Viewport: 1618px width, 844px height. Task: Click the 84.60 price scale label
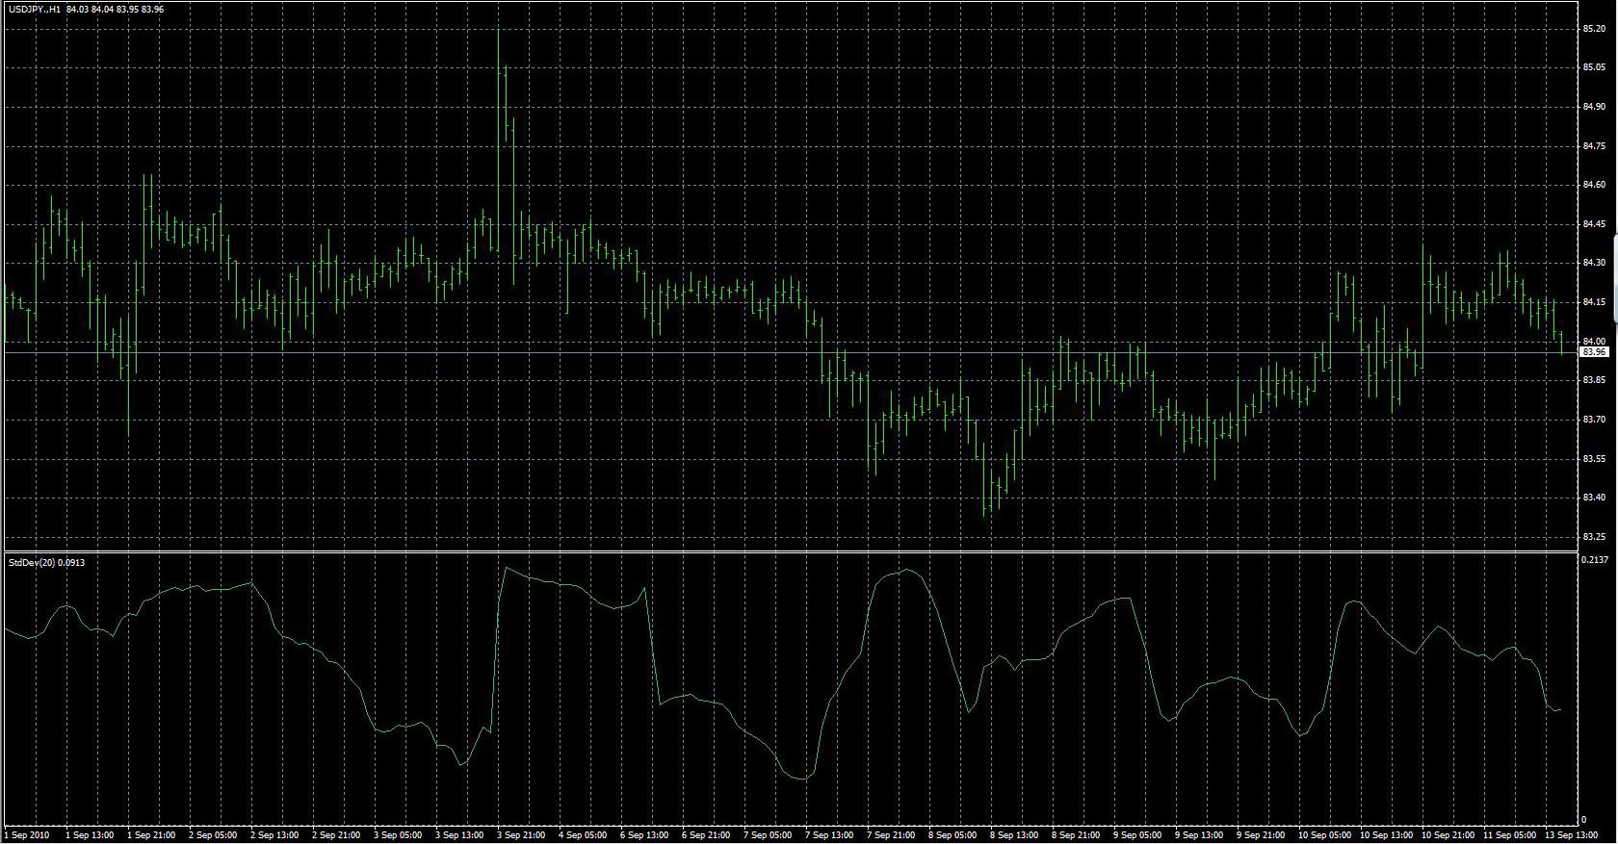[1594, 185]
